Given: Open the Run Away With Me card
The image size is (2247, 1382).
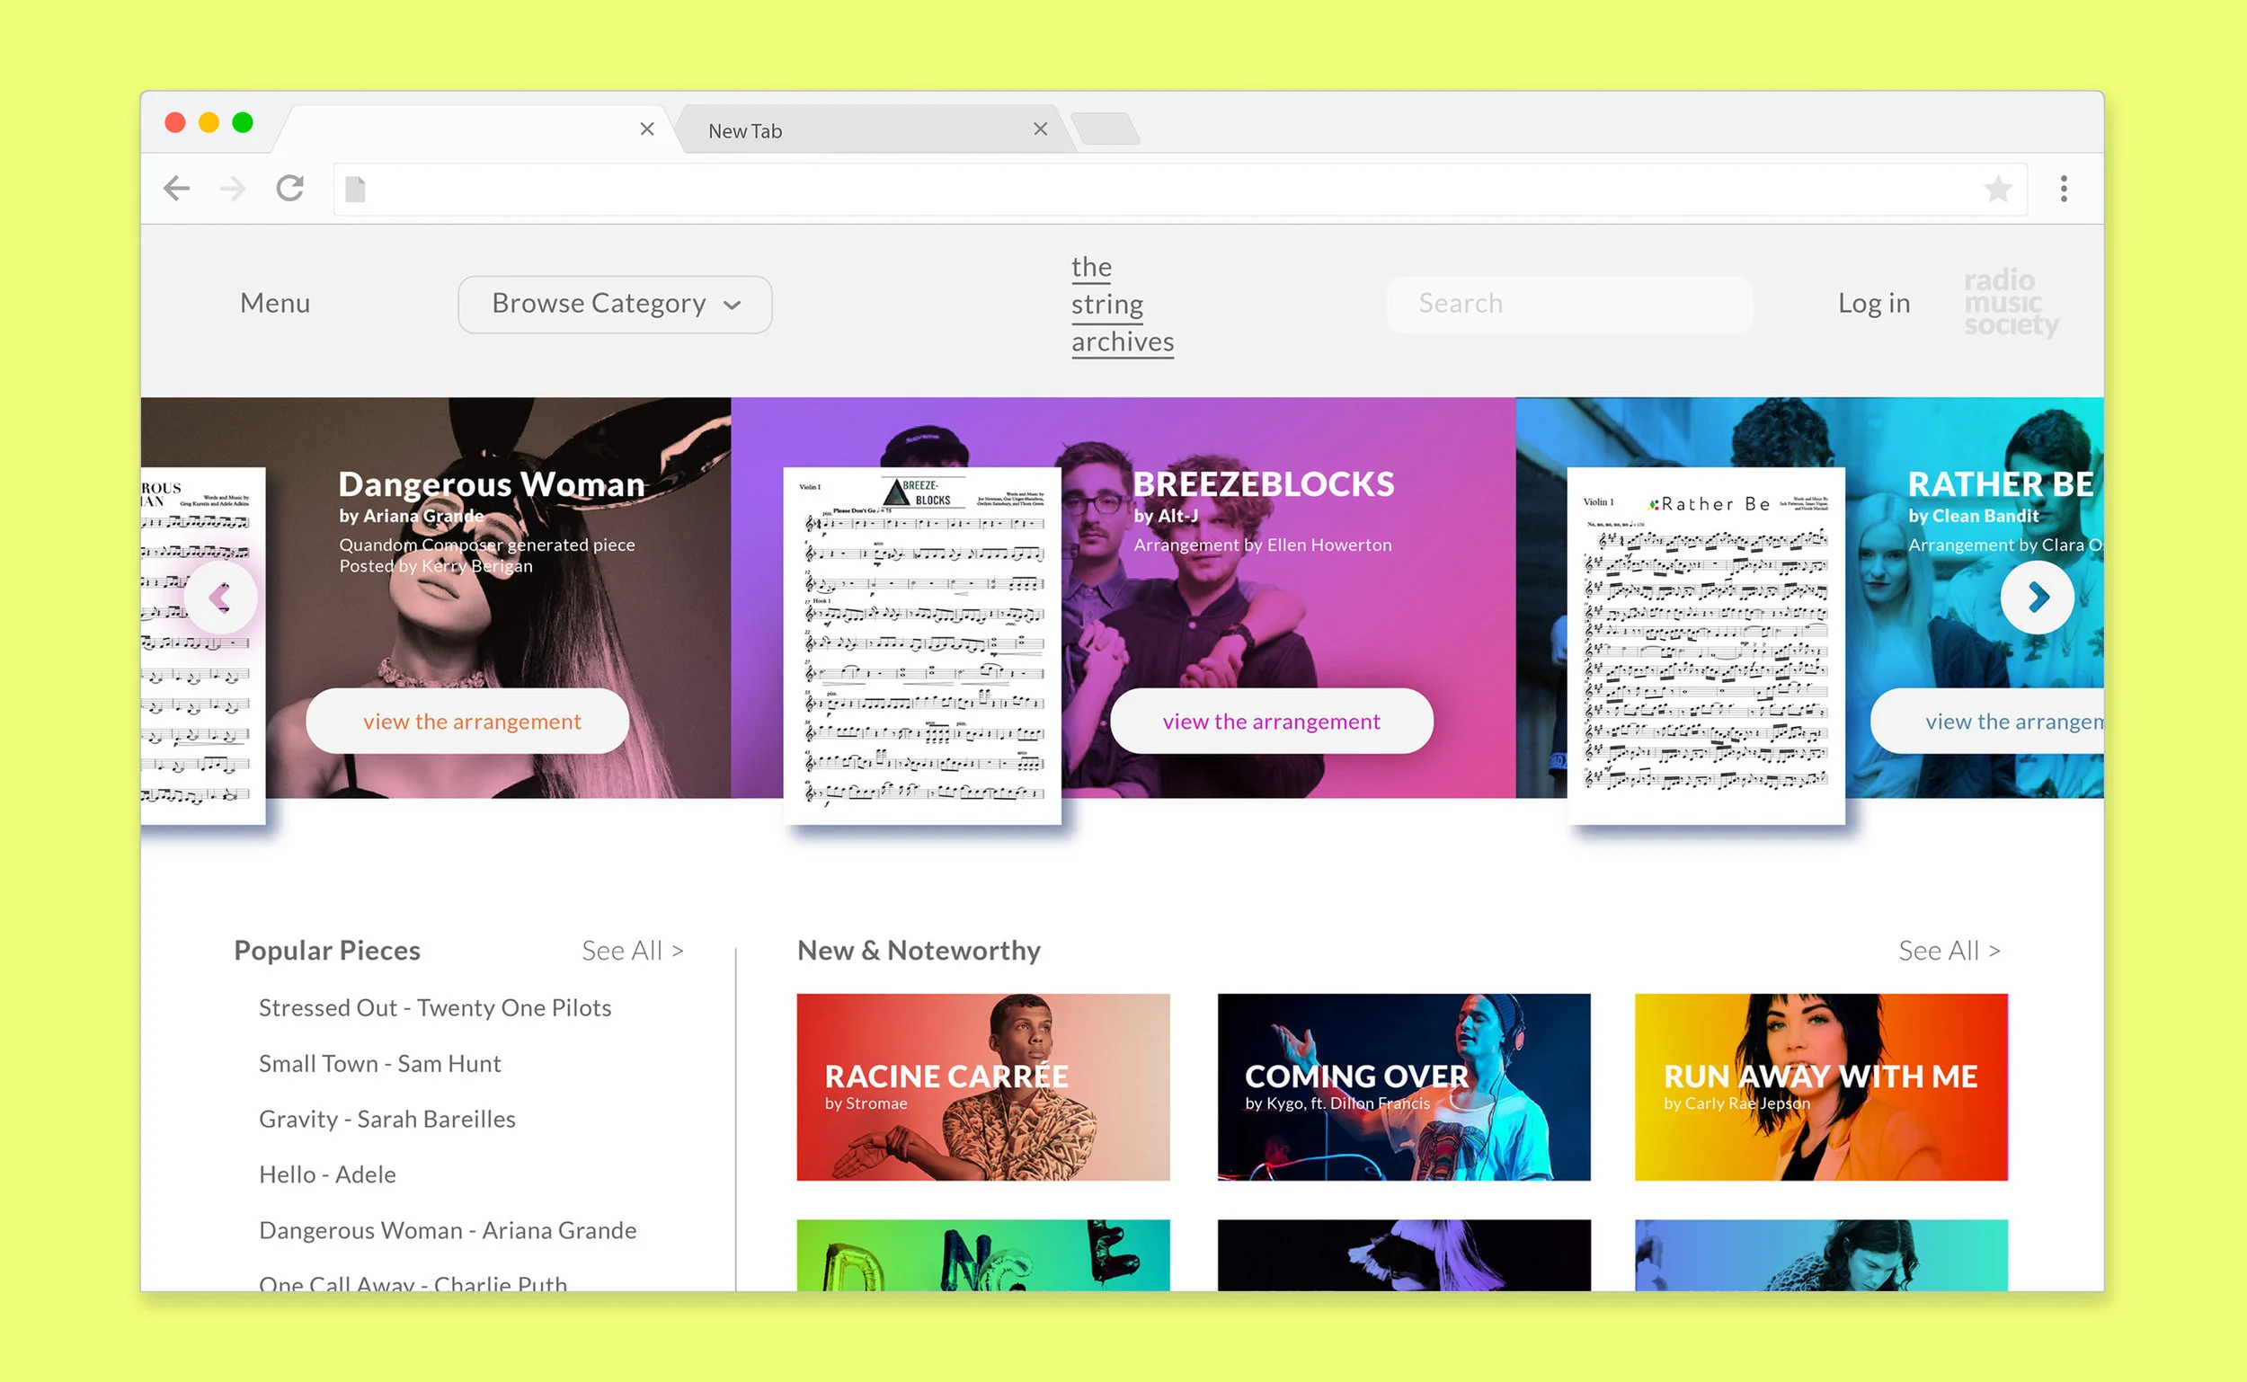Looking at the screenshot, I should tap(1820, 1086).
